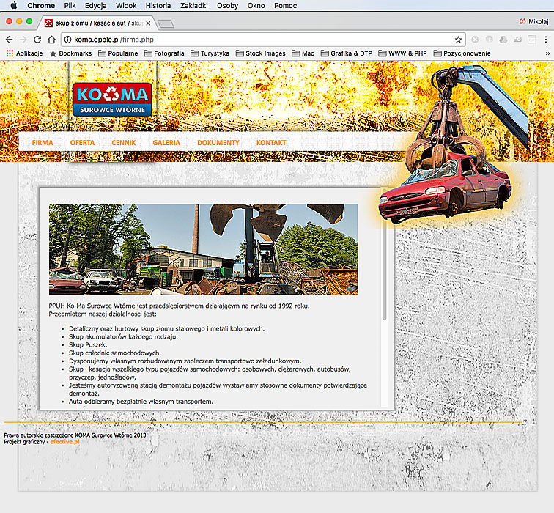Open the Plik menu
554x513 pixels.
[x=70, y=6]
